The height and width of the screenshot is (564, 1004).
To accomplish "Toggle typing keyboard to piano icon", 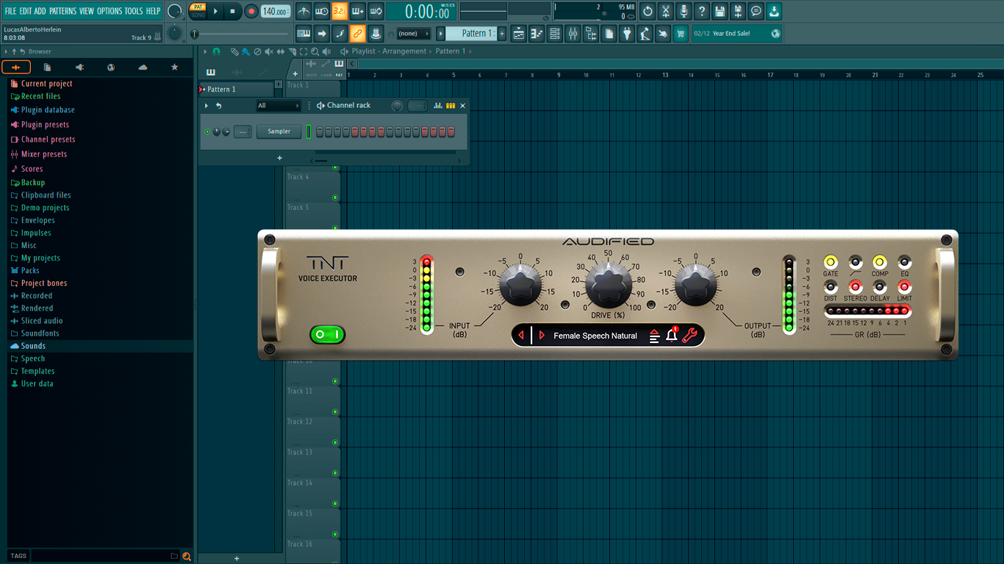I will tap(304, 33).
